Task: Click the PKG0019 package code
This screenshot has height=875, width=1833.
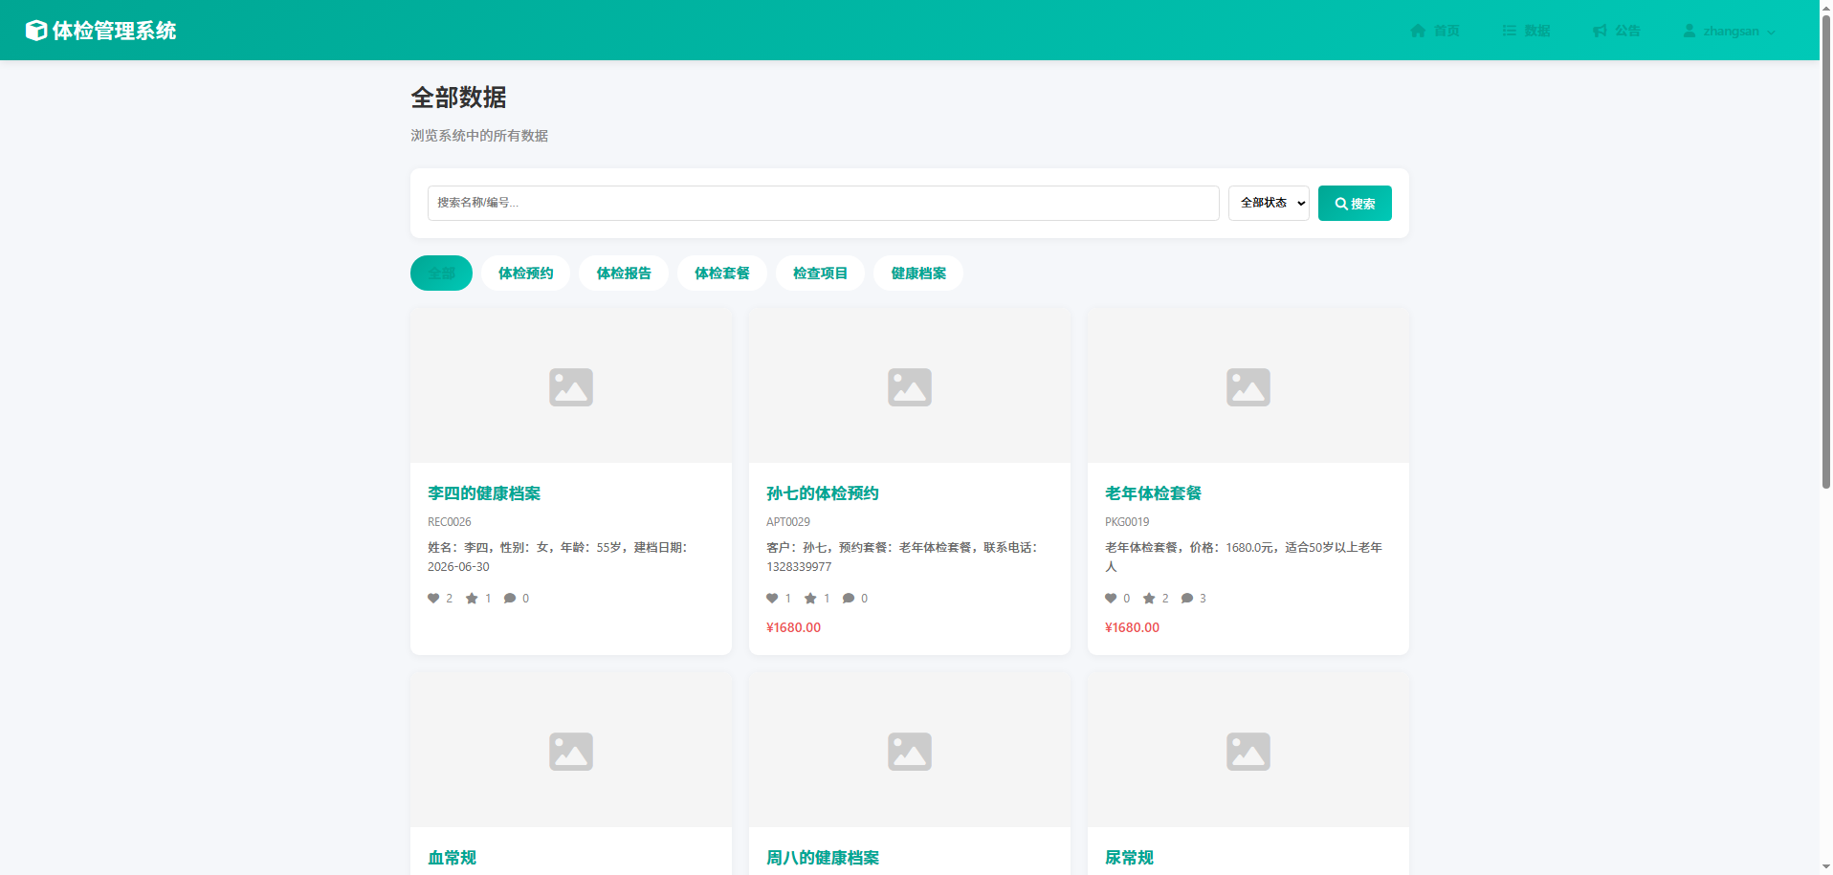Action: 1127,522
